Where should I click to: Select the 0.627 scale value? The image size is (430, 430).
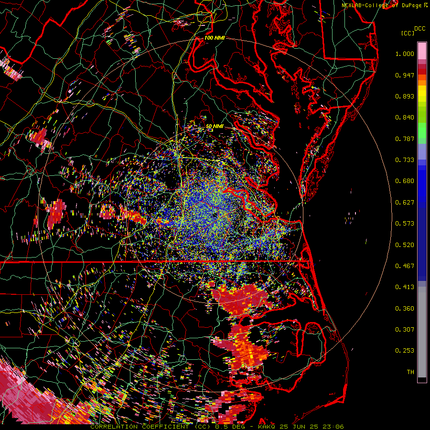pyautogui.click(x=405, y=203)
